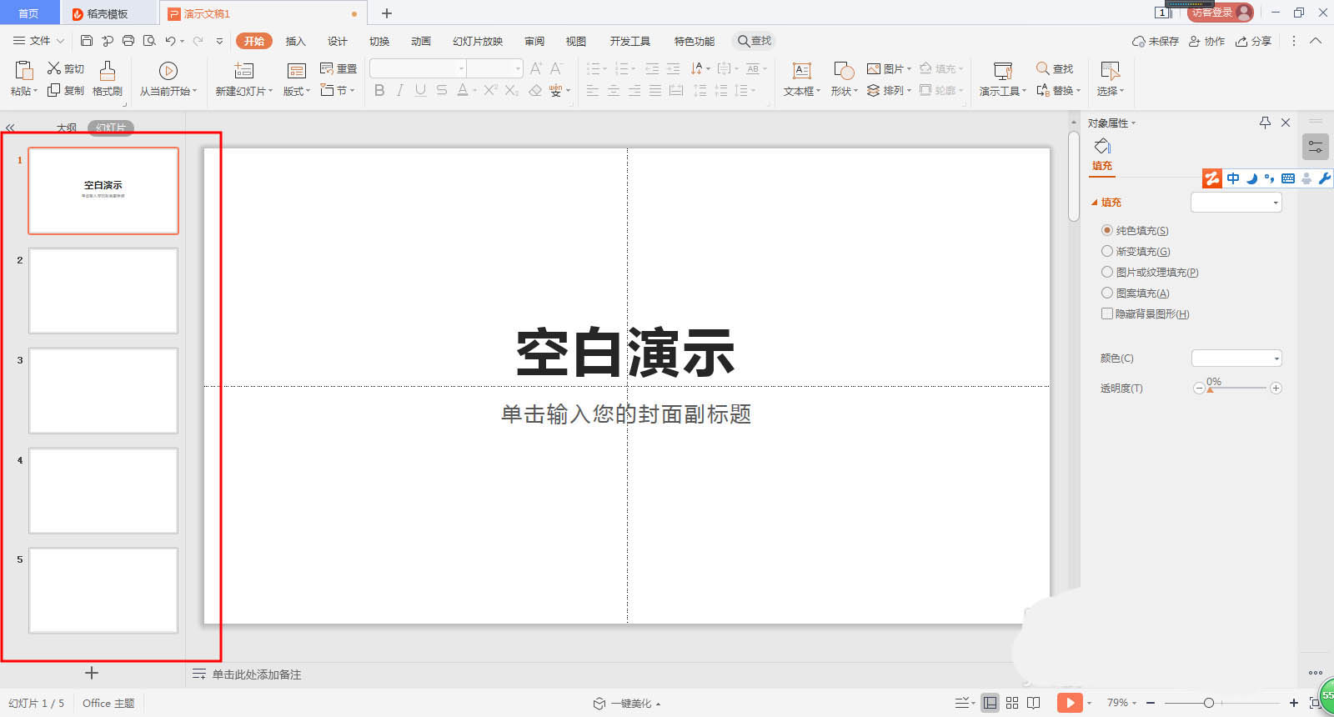This screenshot has height=717, width=1334.
Task: Select 图片或纹理填充 fill option
Action: [1150, 272]
